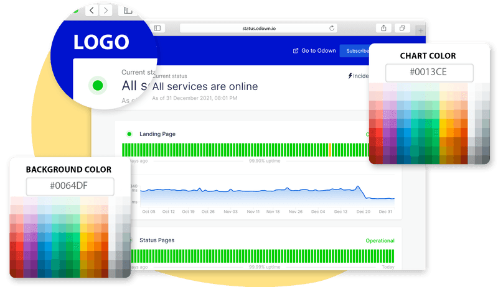The width and height of the screenshot is (498, 287).
Task: Reload page using address bar refresh icon
Action: point(332,28)
